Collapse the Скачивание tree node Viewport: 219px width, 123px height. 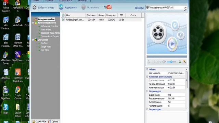coord(33,40)
